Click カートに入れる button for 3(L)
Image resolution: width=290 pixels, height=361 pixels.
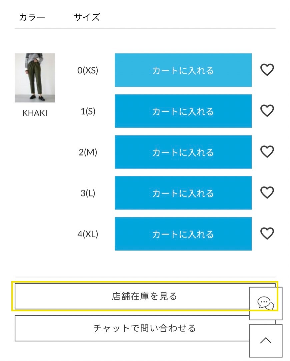pyautogui.click(x=183, y=193)
